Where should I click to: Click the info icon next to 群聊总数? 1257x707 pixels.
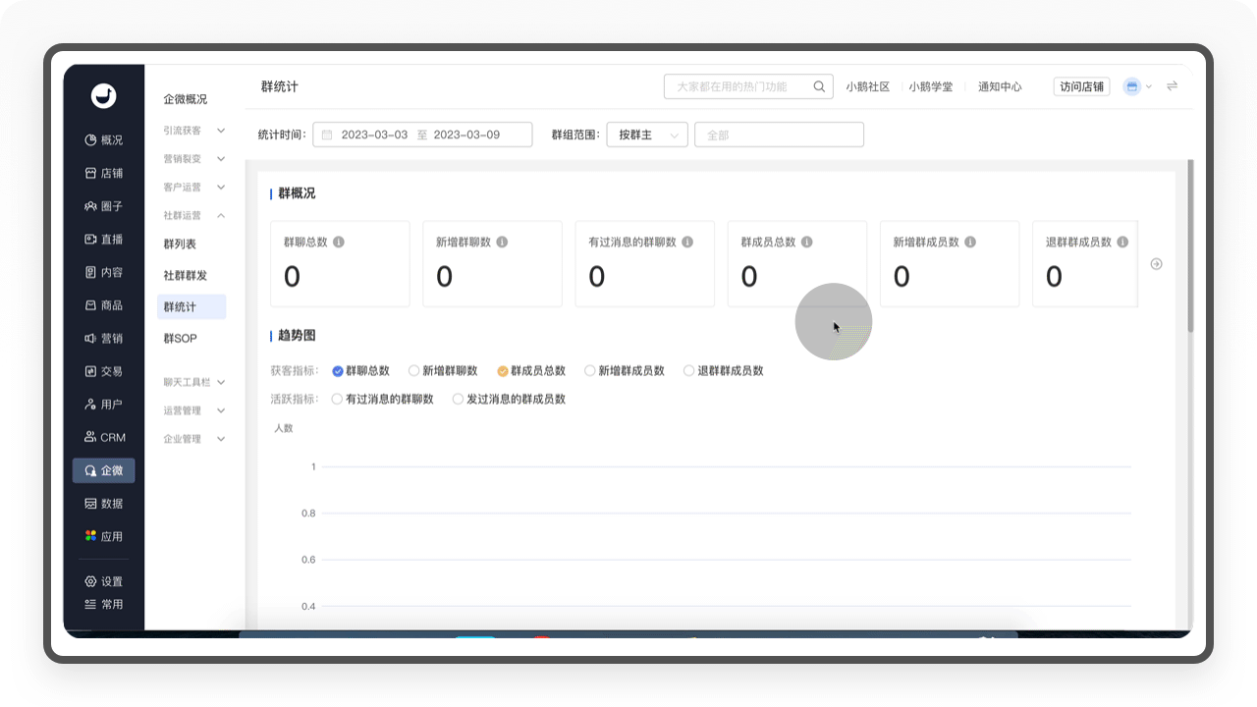339,242
